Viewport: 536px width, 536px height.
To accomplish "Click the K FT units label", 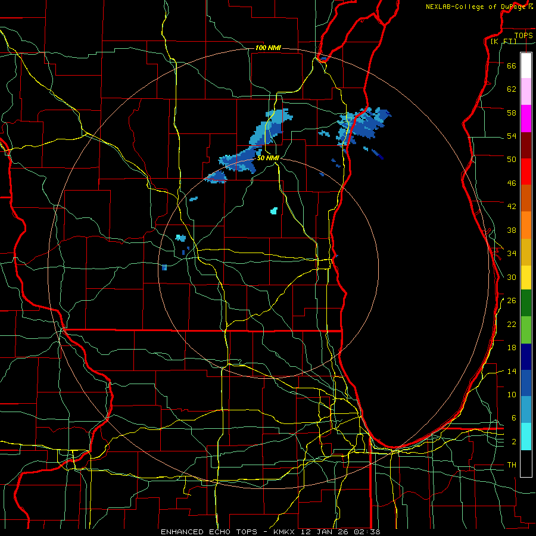I will [503, 42].
